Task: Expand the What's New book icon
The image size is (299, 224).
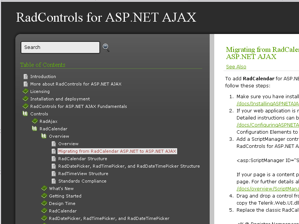Action: point(44,189)
